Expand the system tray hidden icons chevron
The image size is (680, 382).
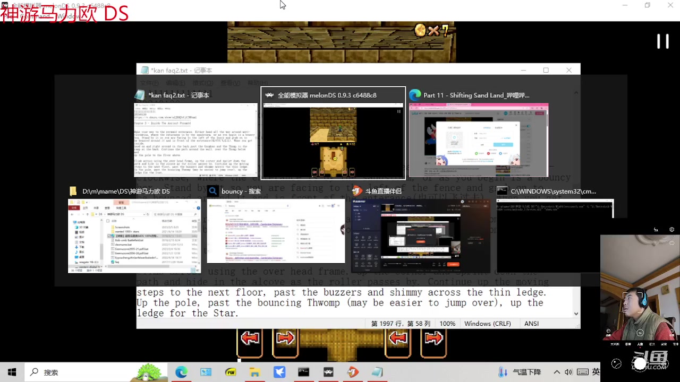[x=556, y=372]
